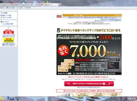Image resolution: width=137 pixels, height=101 pixels.
Task: Open the 楽天プレミアムカードトップへ link
Action: click(76, 17)
